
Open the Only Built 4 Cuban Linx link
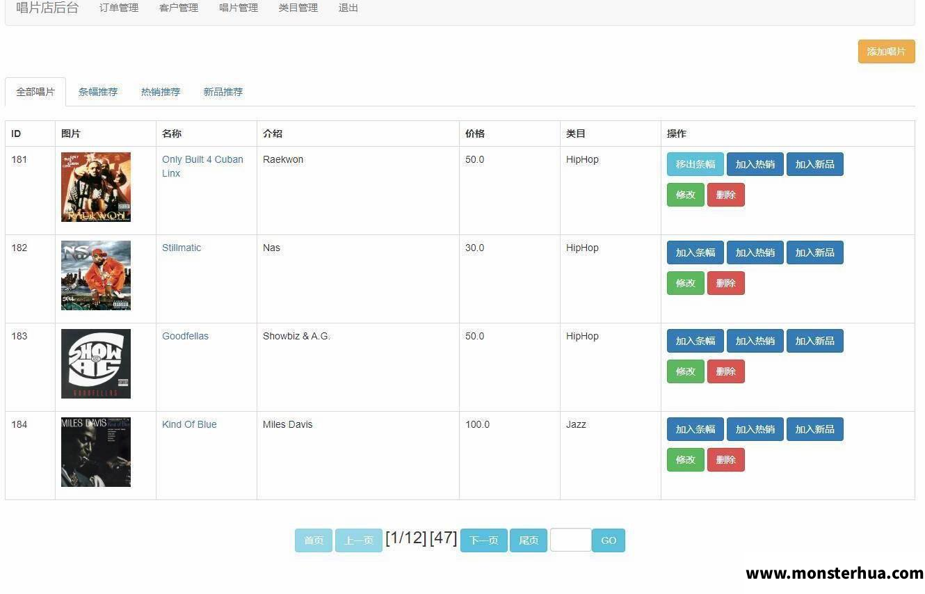[202, 166]
